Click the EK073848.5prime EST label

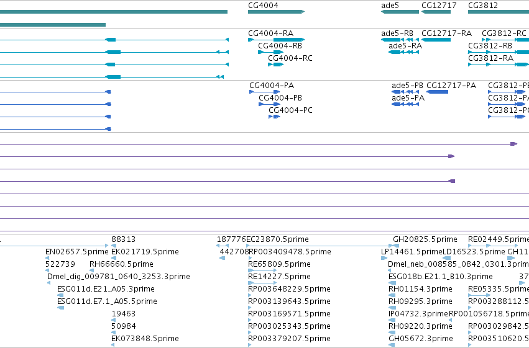[x=145, y=339]
